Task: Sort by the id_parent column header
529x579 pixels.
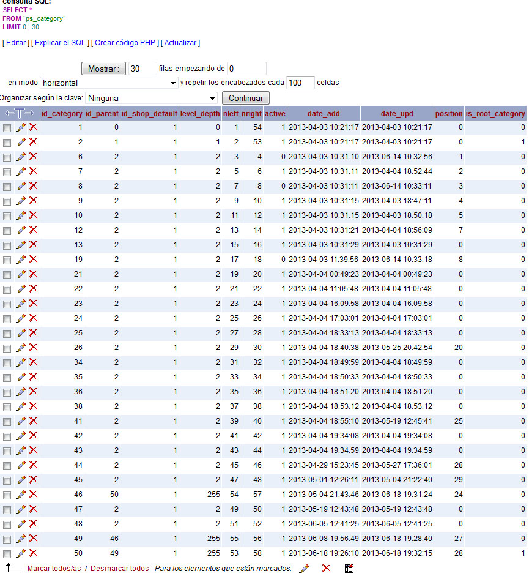Action: (x=102, y=114)
